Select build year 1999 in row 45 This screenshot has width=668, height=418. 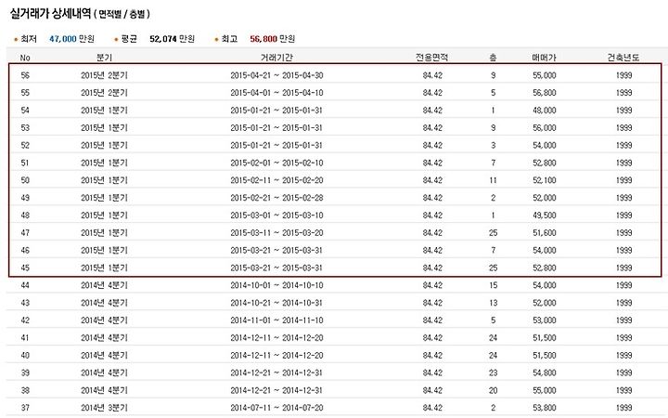pyautogui.click(x=623, y=268)
